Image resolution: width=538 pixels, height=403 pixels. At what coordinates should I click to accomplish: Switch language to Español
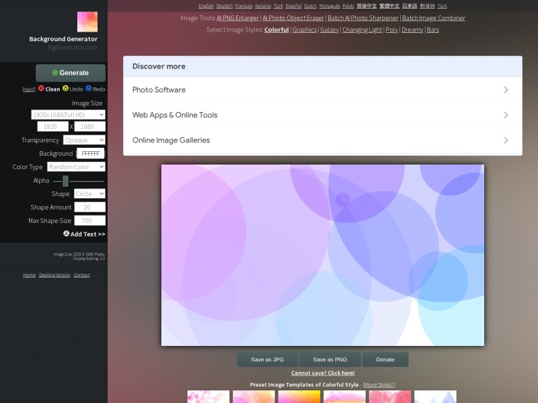pyautogui.click(x=293, y=6)
